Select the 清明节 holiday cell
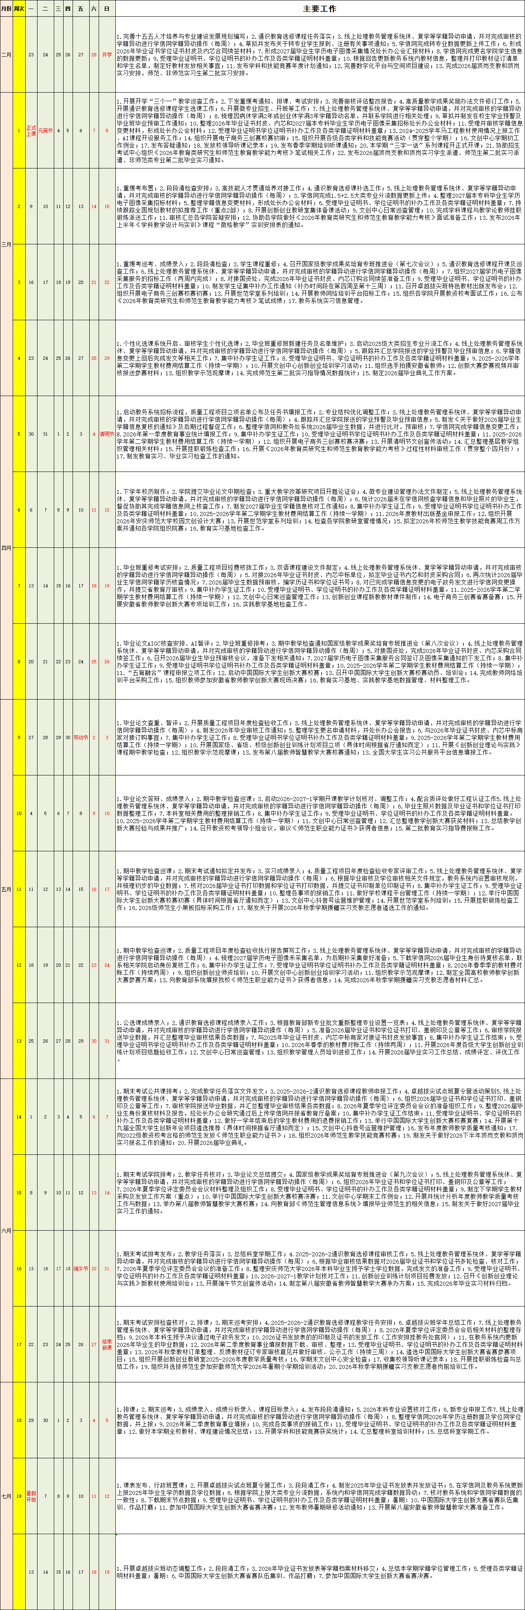The image size is (525, 1610). point(107,434)
